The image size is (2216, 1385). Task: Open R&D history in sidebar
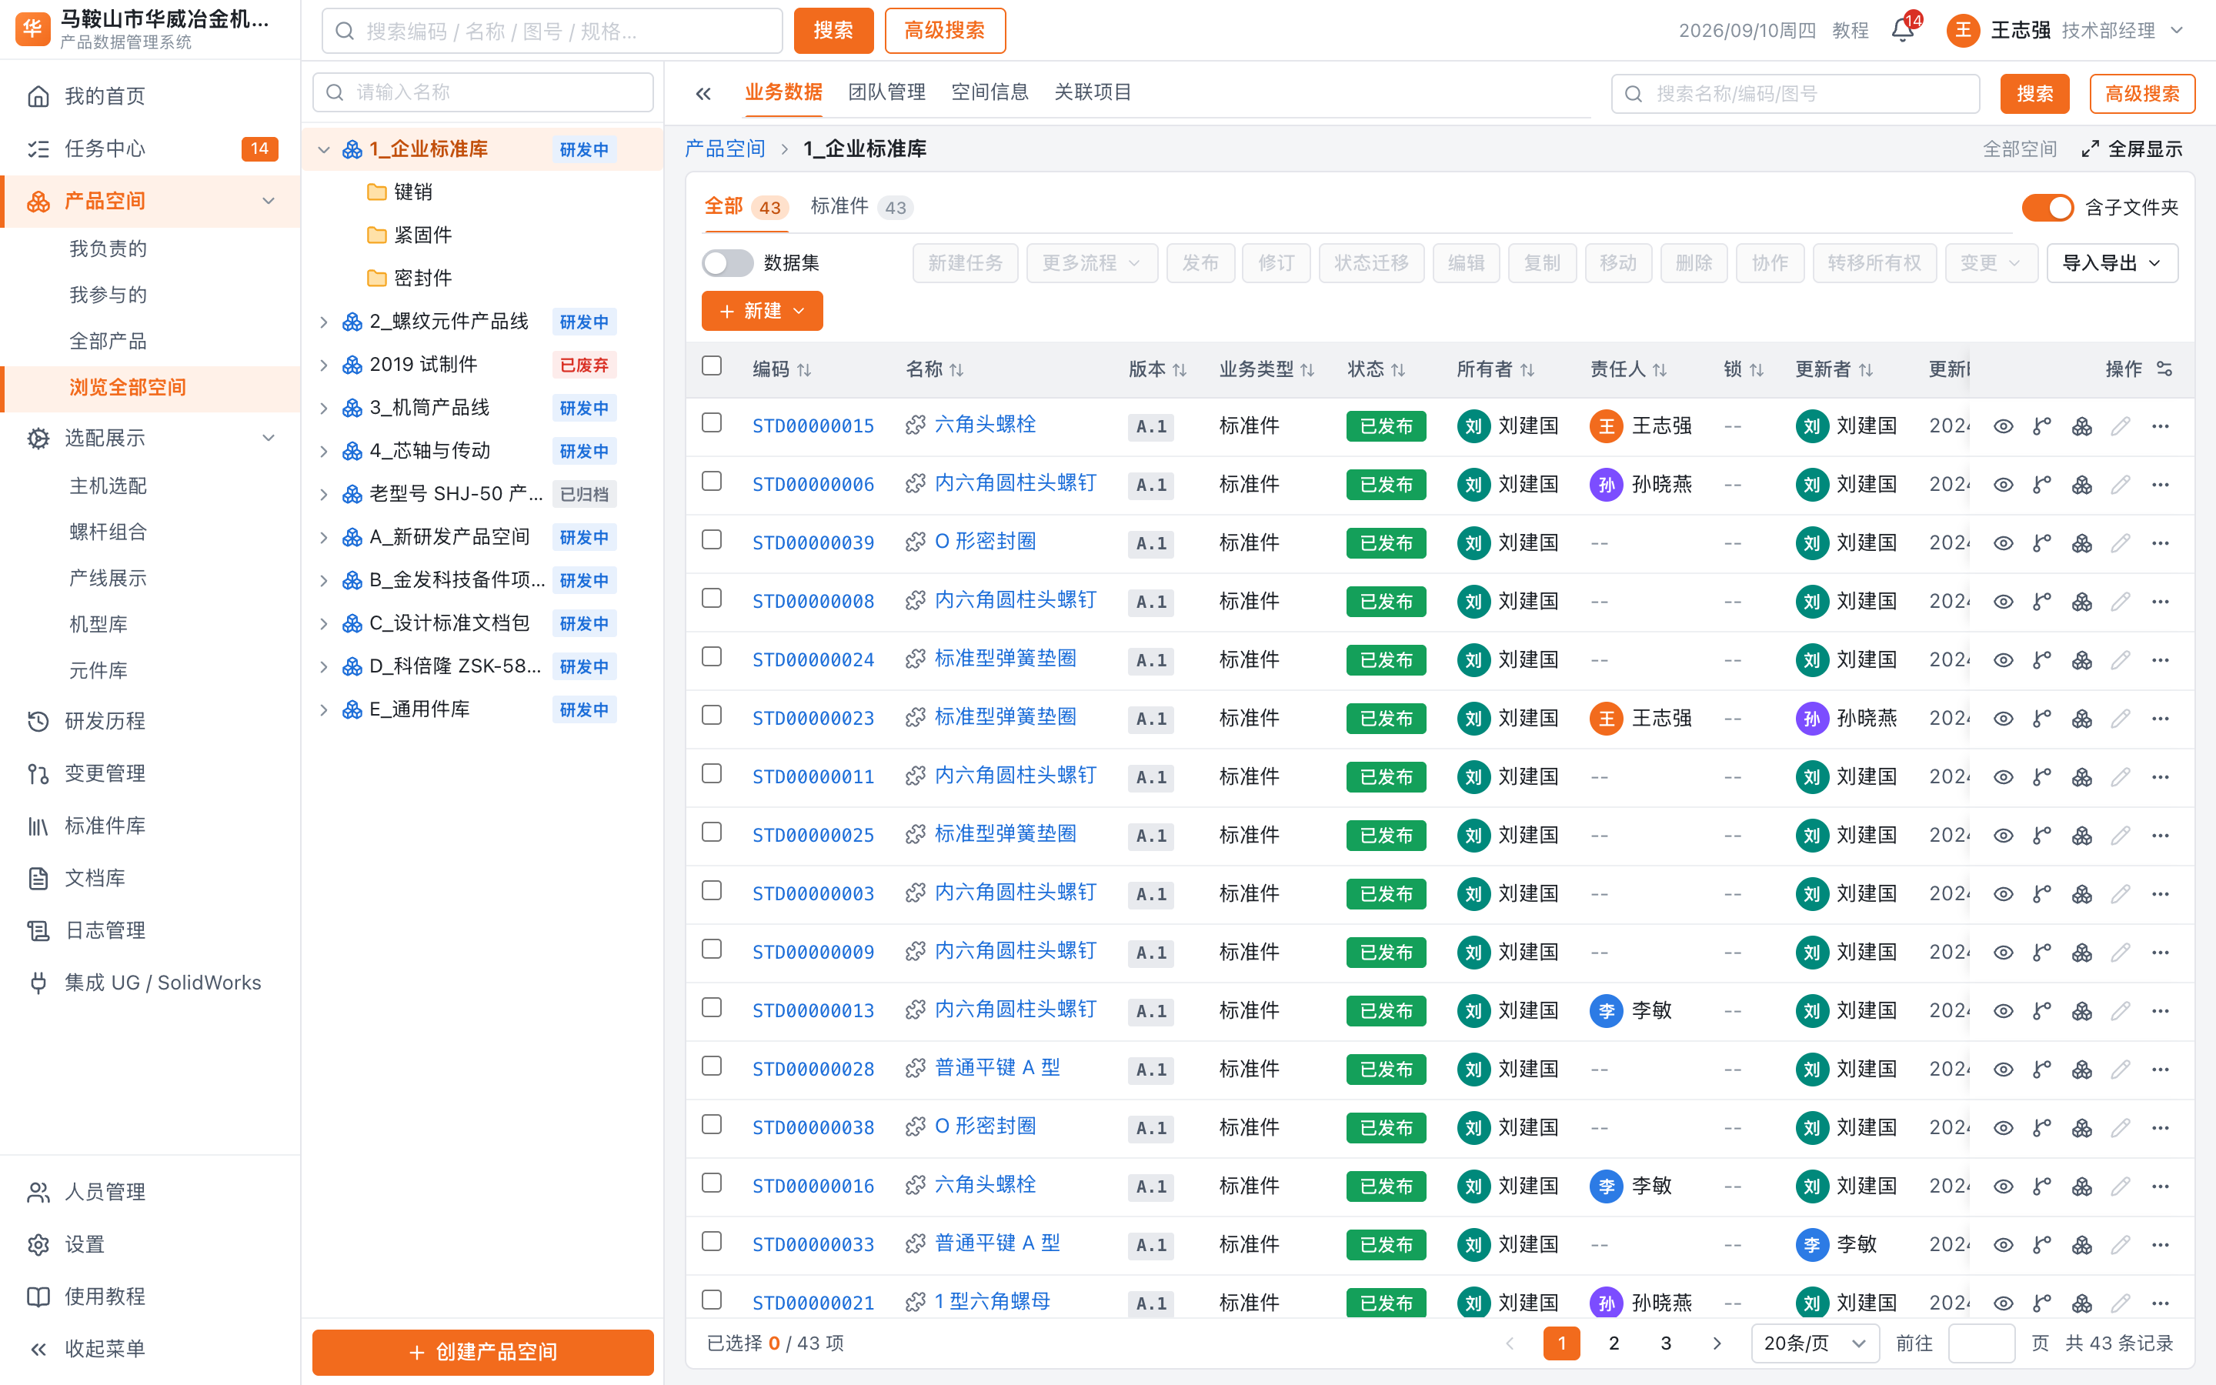click(150, 721)
